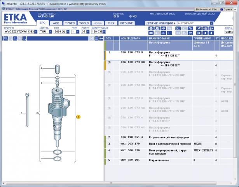Click the EN language indicator button
Image resolution: width=239 pixels, height=187 pixels.
pos(206,9)
